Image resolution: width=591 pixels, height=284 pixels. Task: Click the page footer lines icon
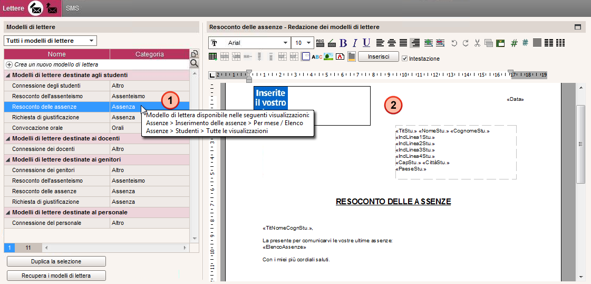[351, 57]
